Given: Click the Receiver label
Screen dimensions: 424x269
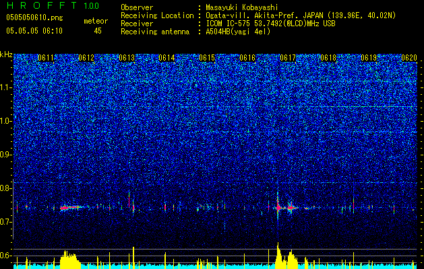Looking at the screenshot, I should pyautogui.click(x=137, y=24).
